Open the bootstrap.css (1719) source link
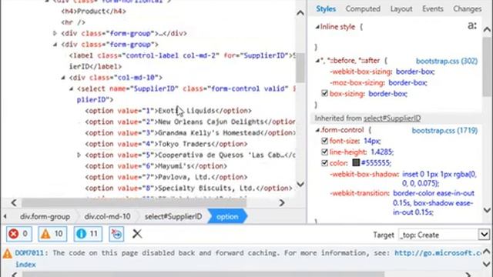Image resolution: width=493 pixels, height=277 pixels. pyautogui.click(x=445, y=130)
